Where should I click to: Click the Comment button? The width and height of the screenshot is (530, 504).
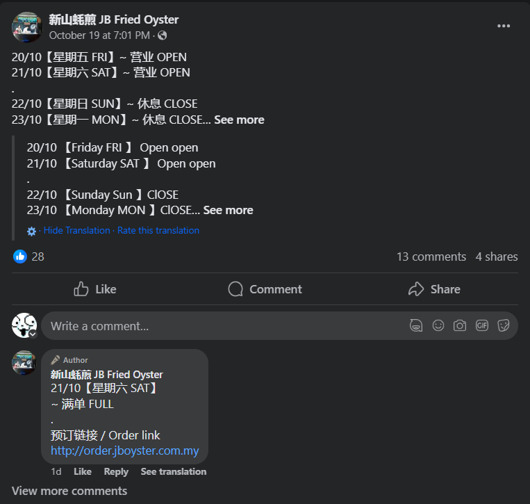[x=265, y=289]
